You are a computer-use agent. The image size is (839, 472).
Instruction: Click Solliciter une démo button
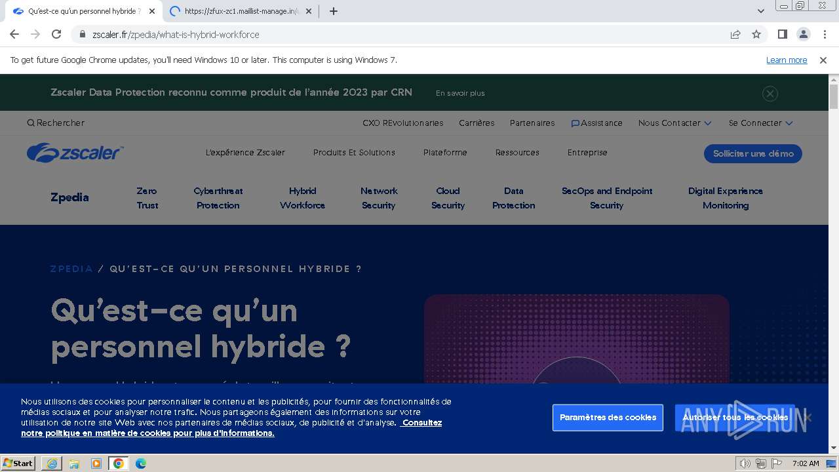753,153
